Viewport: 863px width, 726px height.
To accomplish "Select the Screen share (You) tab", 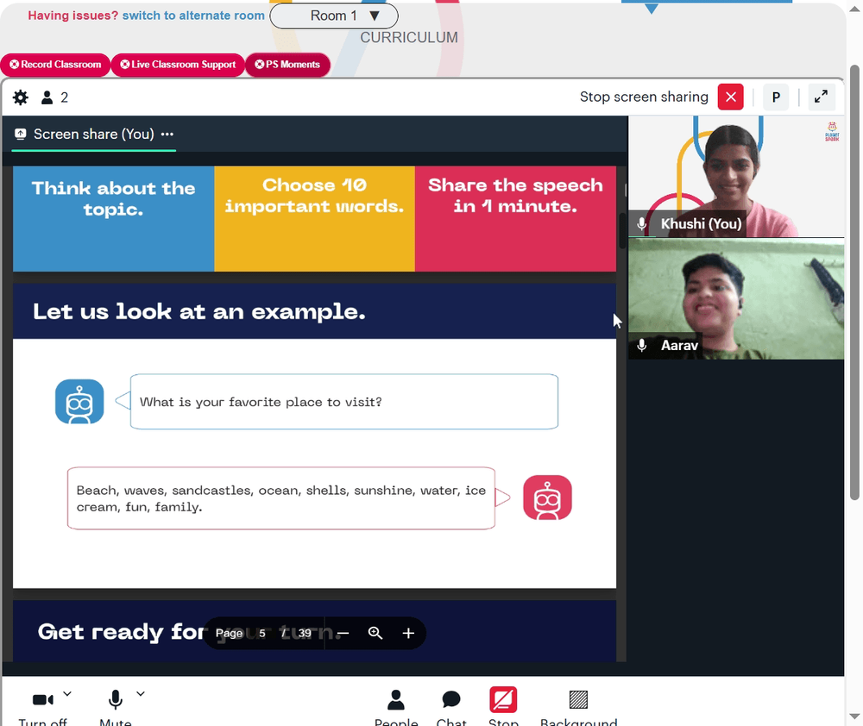I will pos(93,135).
